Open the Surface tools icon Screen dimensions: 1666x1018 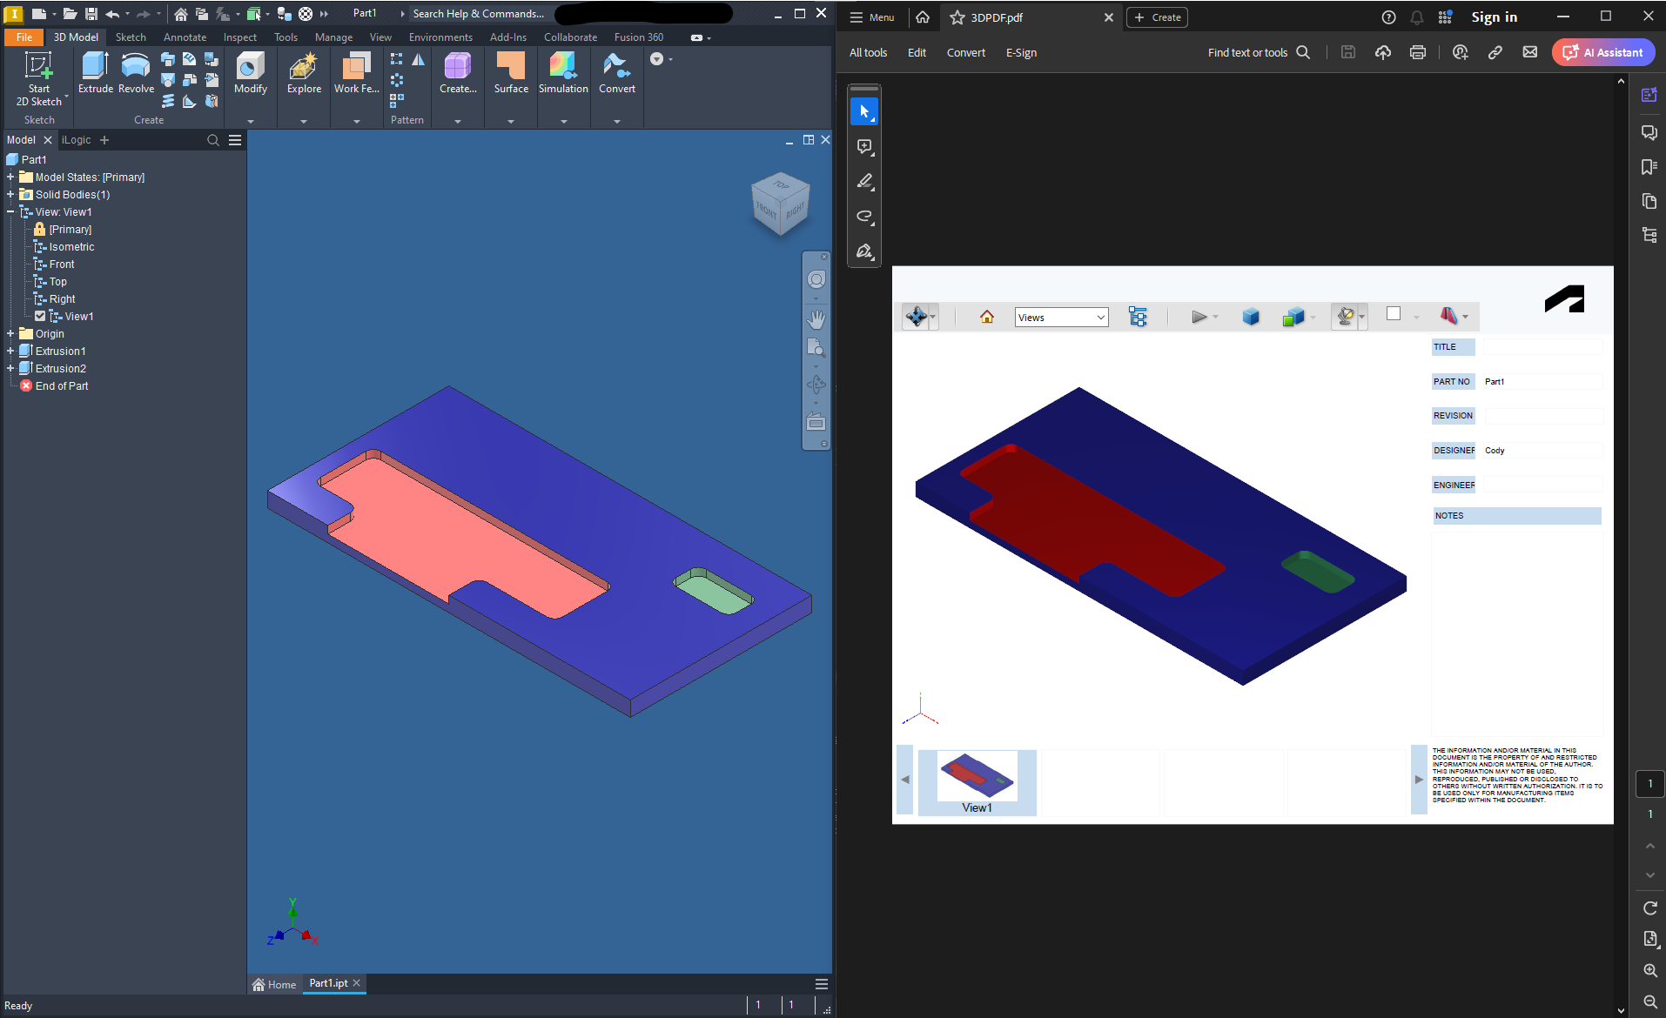point(511,73)
